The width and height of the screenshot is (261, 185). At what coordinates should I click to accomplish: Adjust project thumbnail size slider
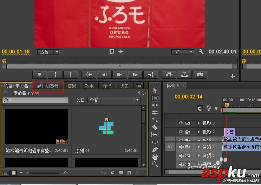coord(28,173)
